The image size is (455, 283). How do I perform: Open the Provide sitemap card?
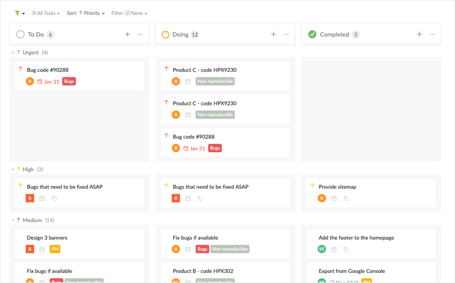pos(371,193)
